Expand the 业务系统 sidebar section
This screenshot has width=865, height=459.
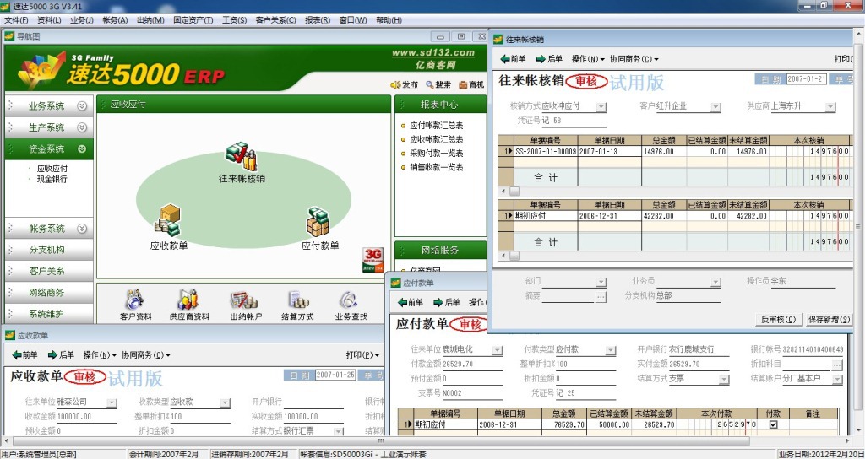82,105
